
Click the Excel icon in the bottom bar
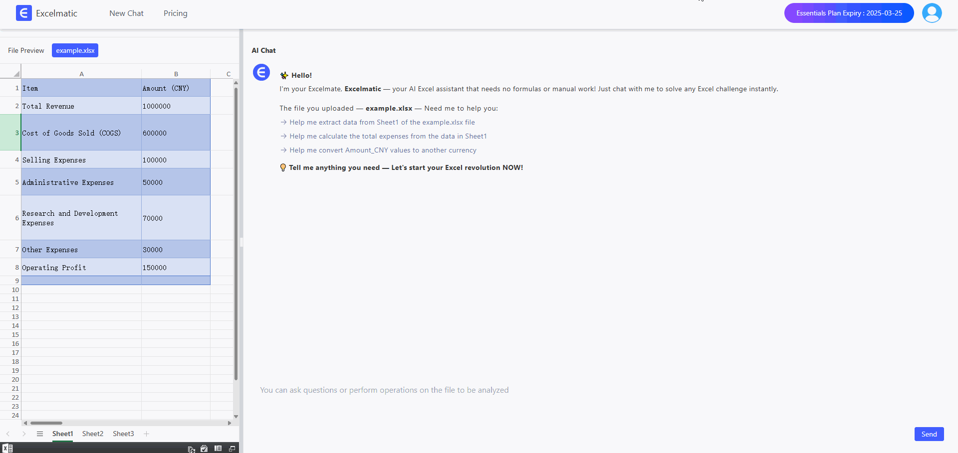click(7, 449)
